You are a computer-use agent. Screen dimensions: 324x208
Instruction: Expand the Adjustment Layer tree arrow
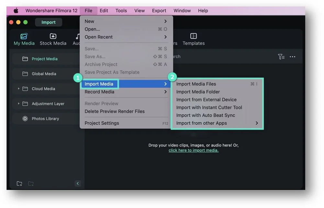pos(18,103)
